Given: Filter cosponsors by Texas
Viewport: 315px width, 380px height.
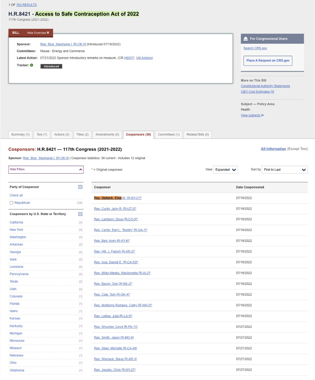Looking at the screenshot, I should pos(14,282).
